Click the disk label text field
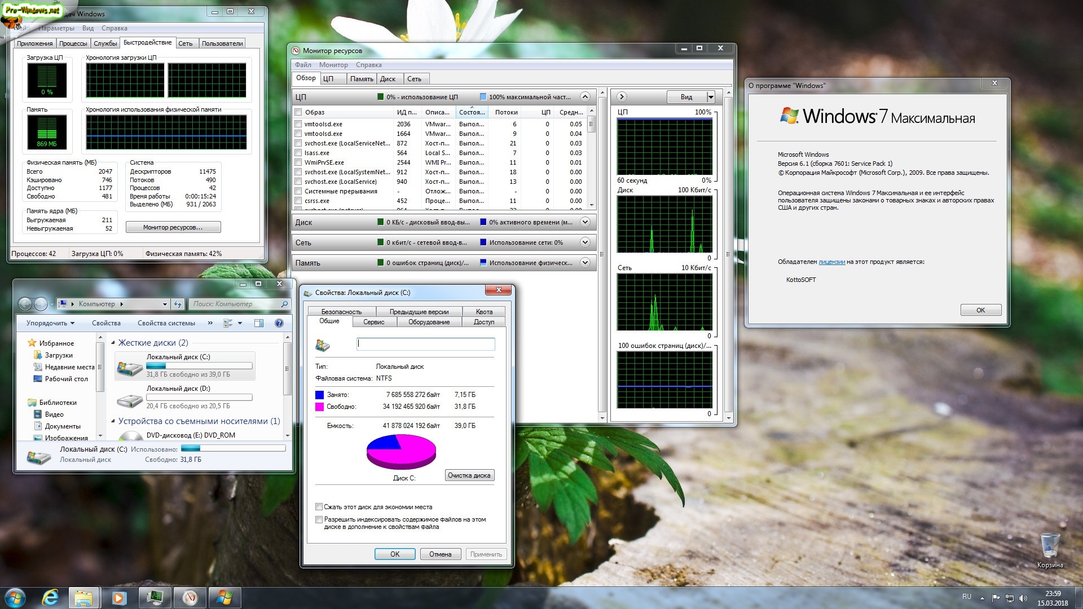 tap(426, 343)
